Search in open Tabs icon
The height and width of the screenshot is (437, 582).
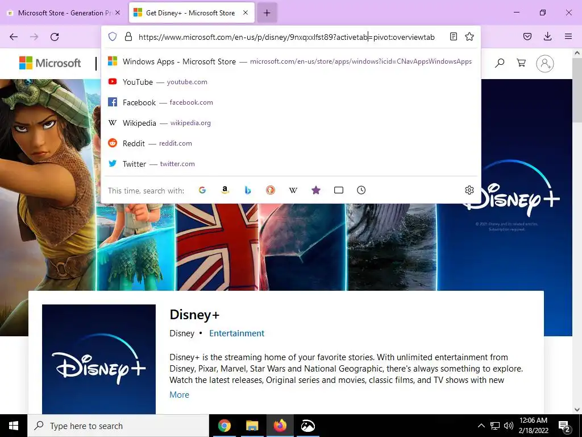(339, 190)
